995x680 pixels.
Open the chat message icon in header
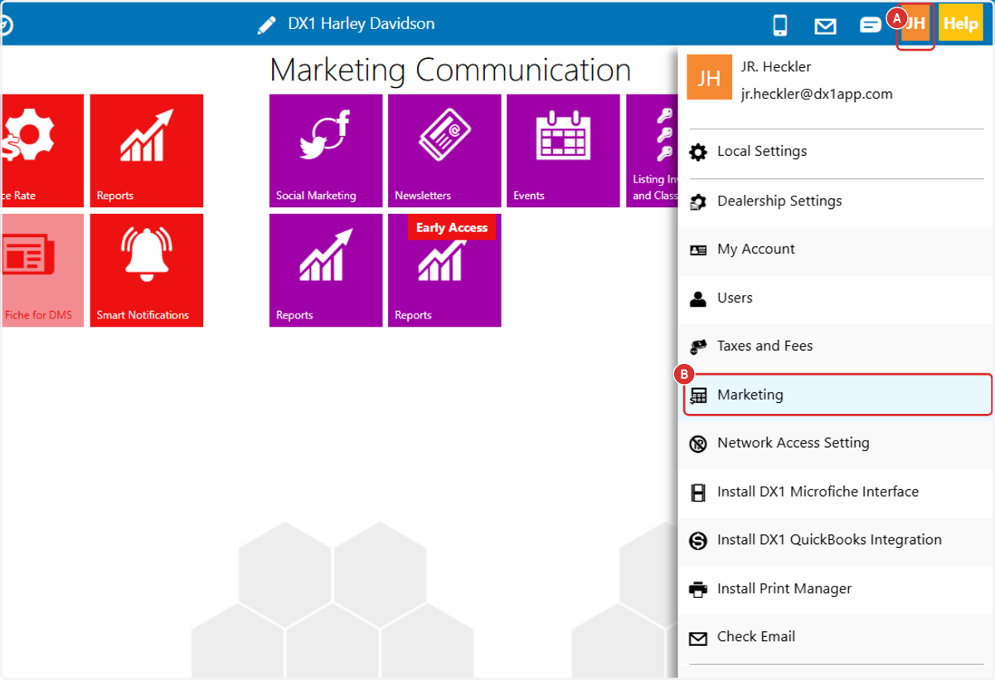(x=870, y=25)
